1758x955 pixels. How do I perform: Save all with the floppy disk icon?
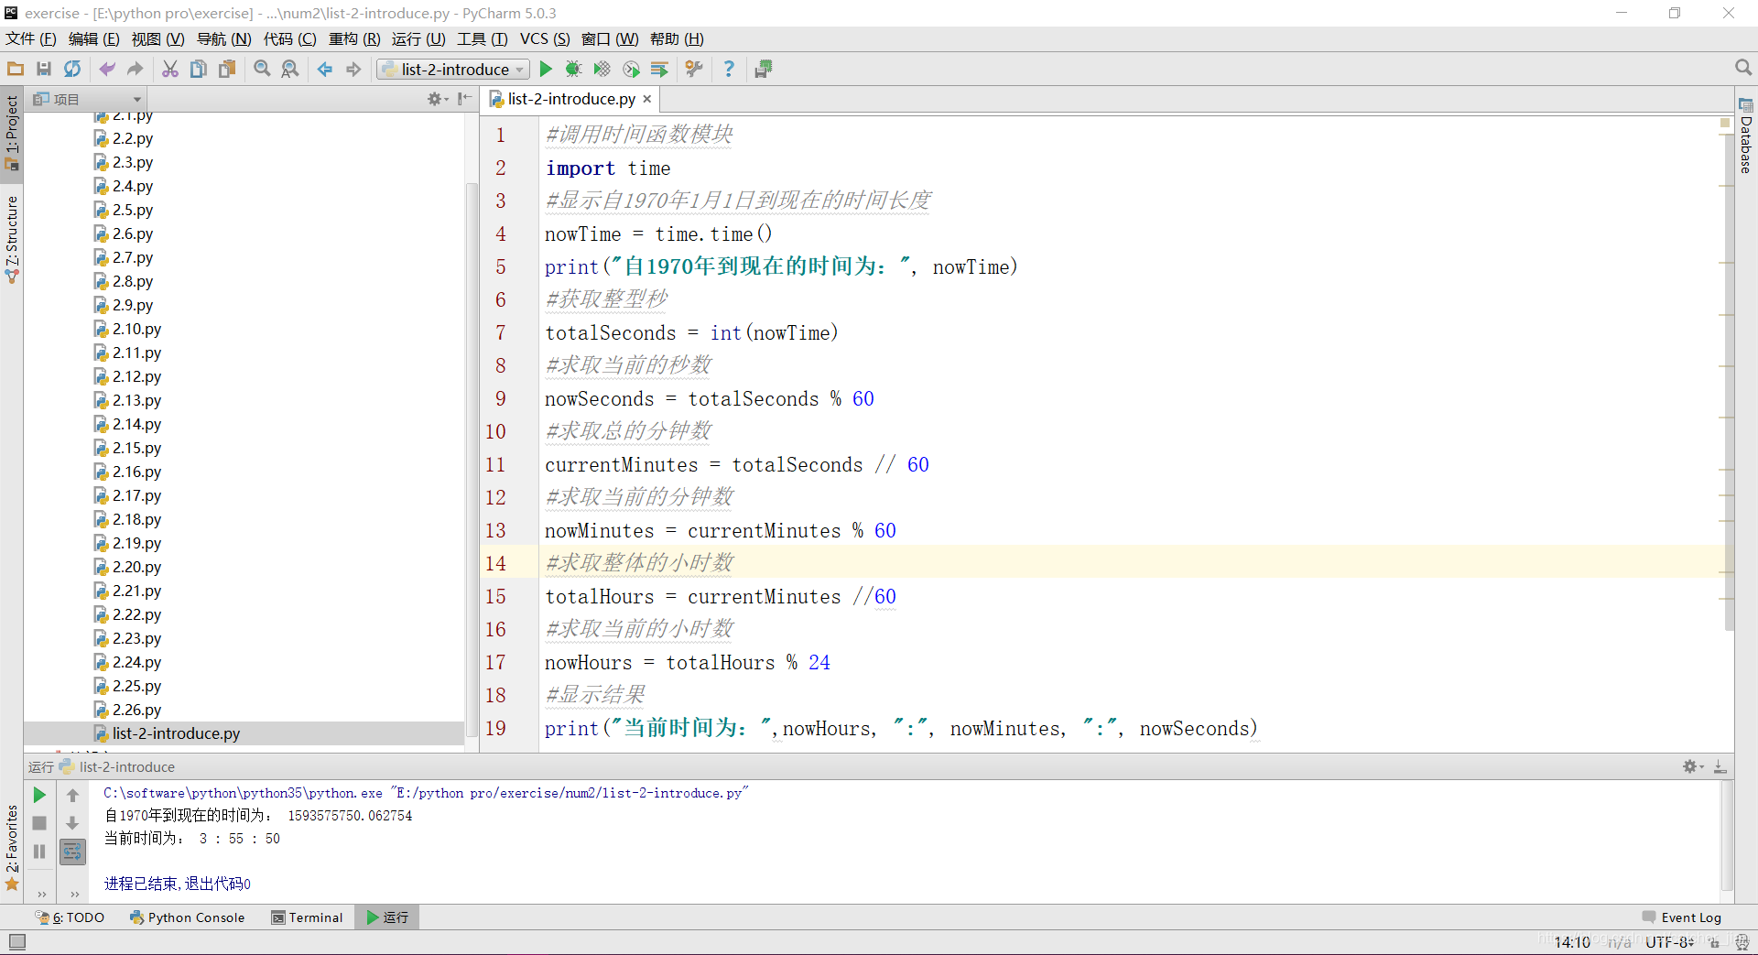[43, 69]
